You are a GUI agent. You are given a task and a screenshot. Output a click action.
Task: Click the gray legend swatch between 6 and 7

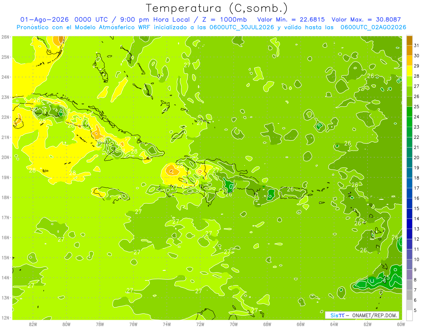(409, 295)
